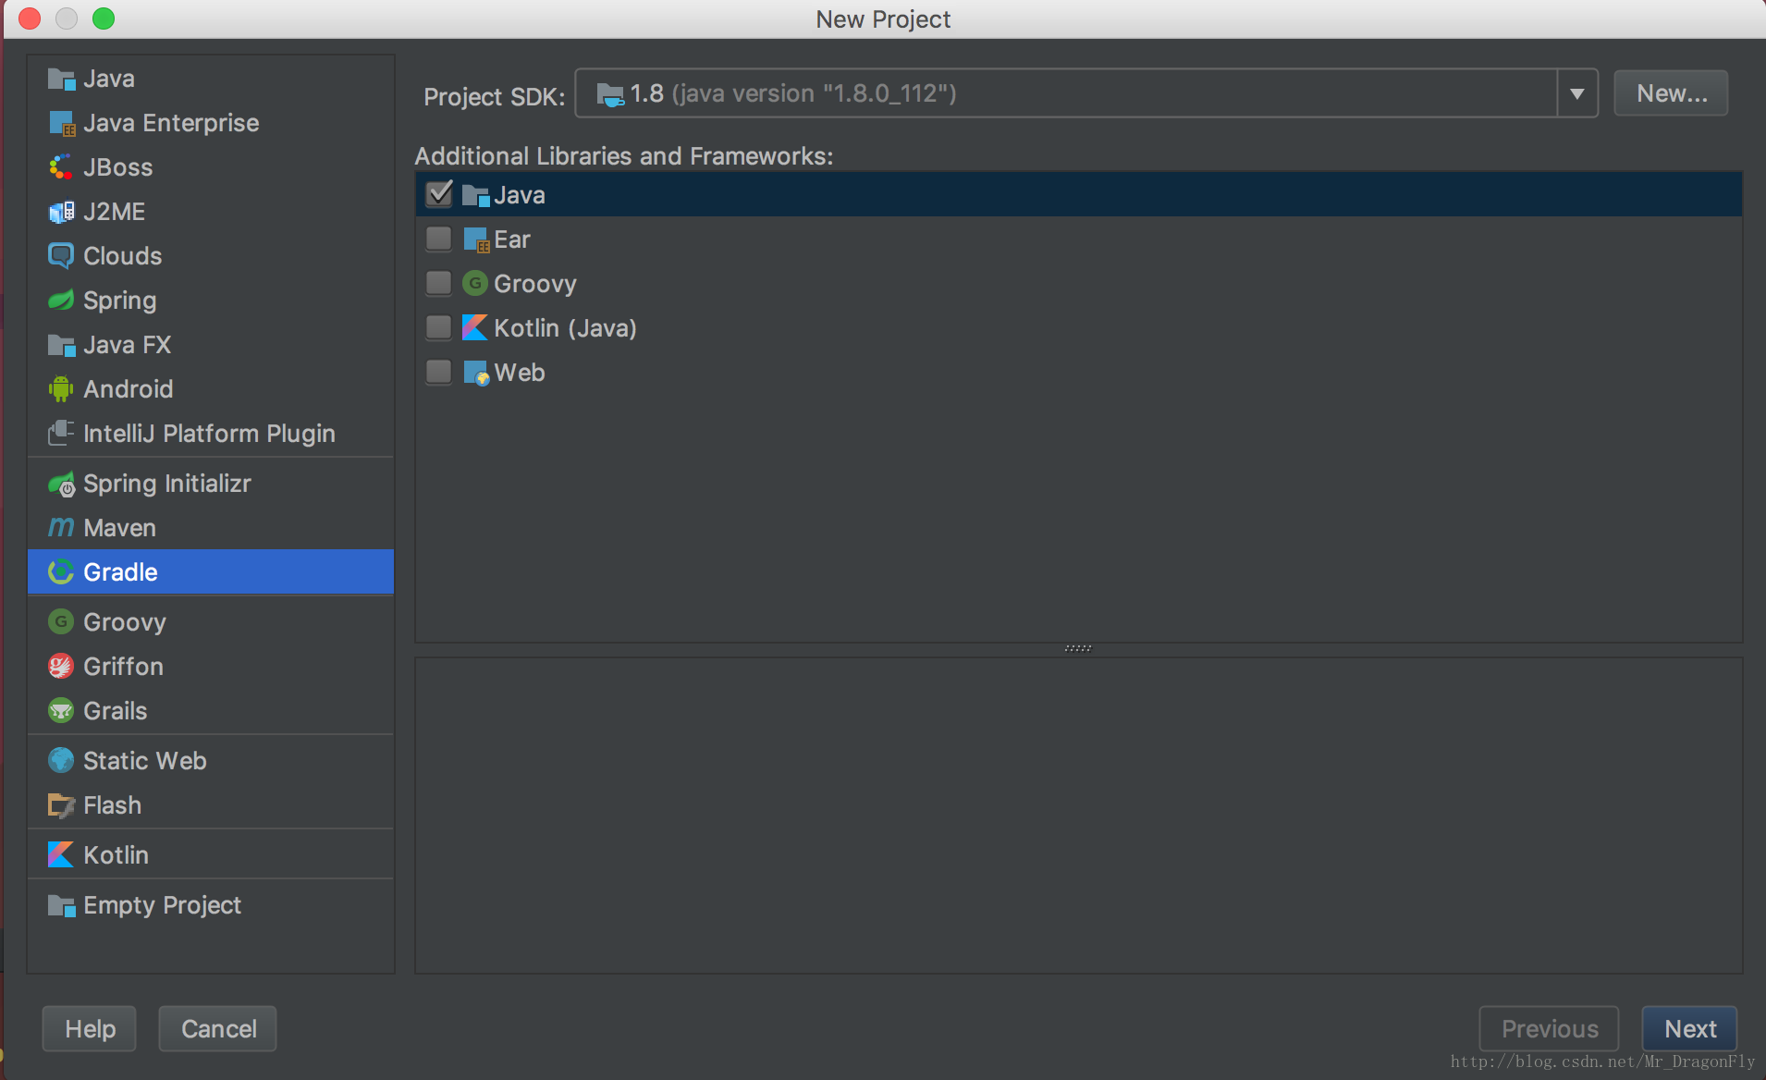Click the Gradle icon in the sidebar
Viewport: 1766px width, 1080px height.
click(61, 572)
